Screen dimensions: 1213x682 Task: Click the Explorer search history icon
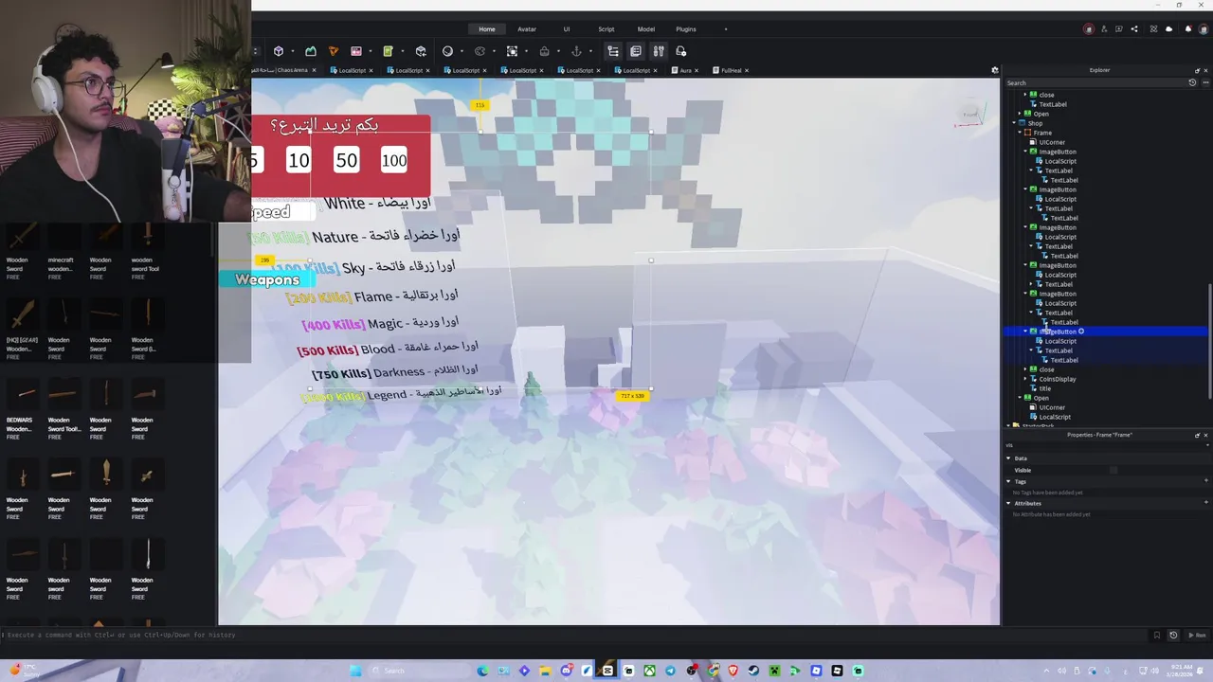coord(1192,82)
